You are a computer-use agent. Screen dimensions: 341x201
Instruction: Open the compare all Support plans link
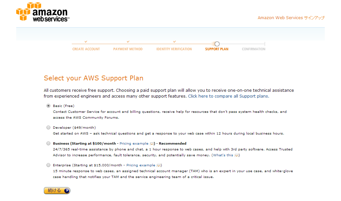229,96
